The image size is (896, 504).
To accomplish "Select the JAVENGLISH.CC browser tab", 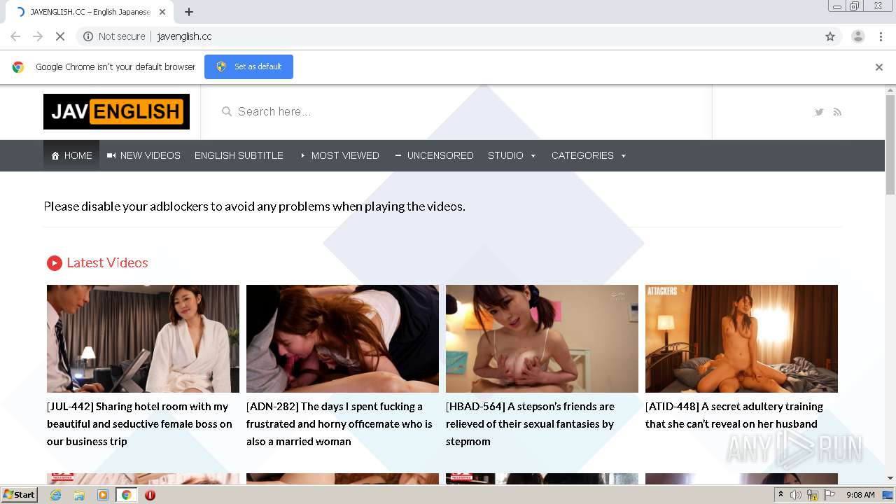I will pyautogui.click(x=91, y=12).
